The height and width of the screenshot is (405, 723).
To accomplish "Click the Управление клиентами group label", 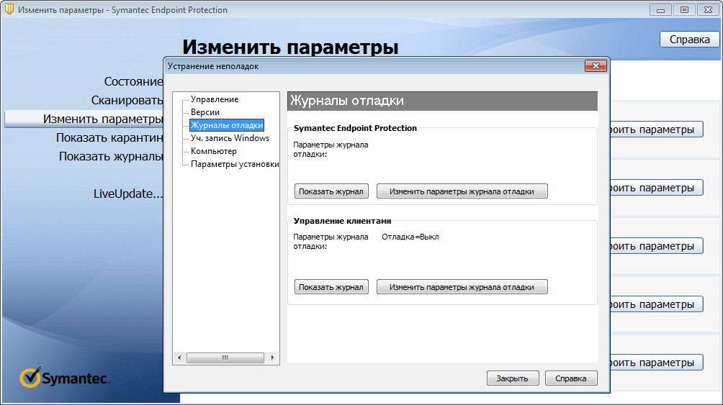I will point(342,221).
